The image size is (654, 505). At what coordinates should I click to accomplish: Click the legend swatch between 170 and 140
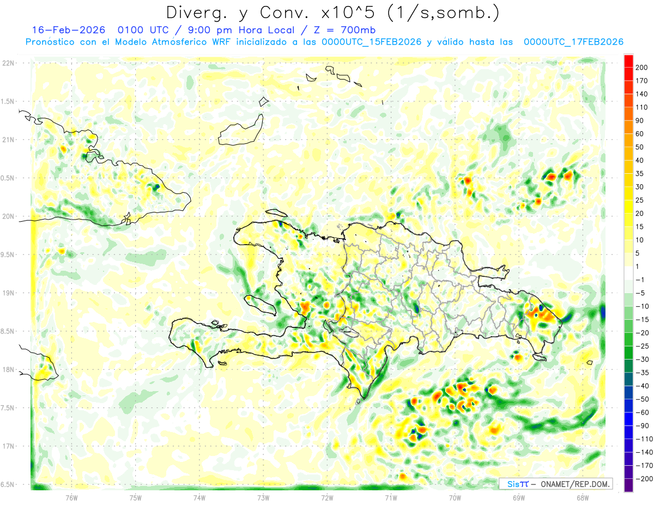coord(628,87)
